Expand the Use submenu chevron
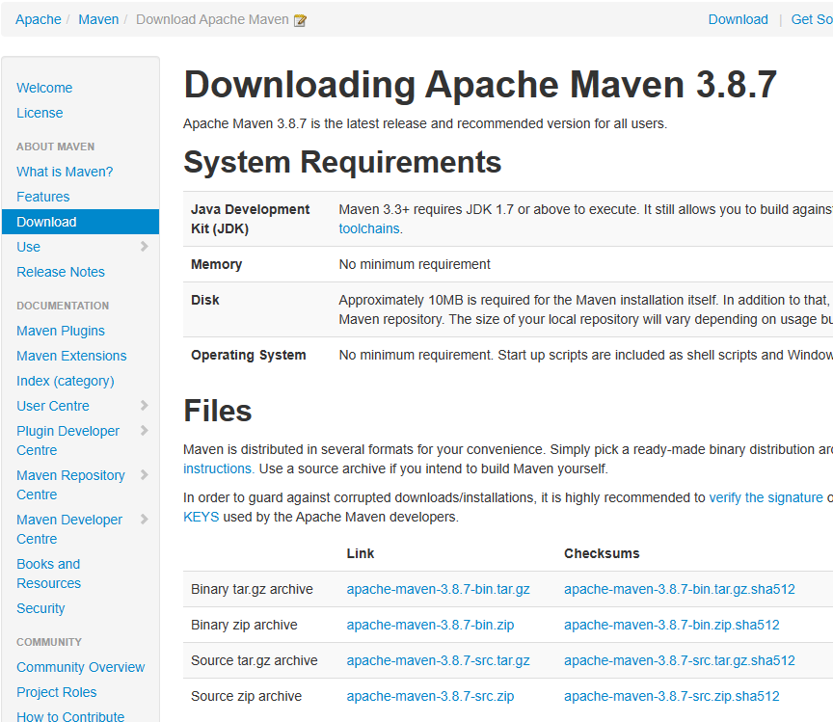This screenshot has width=833, height=722. (144, 246)
